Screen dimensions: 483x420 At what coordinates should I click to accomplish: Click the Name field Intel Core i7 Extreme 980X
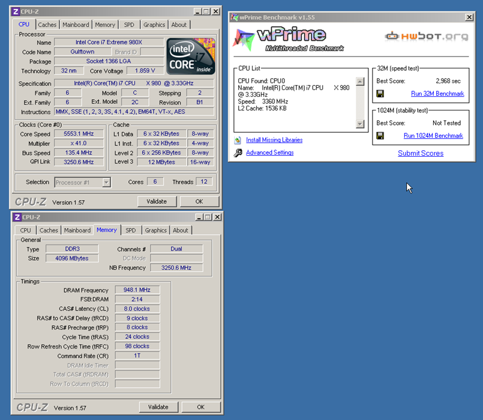(109, 42)
